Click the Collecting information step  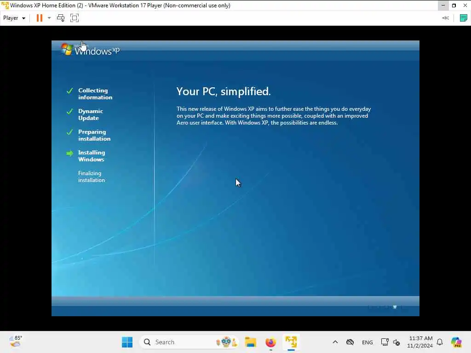click(95, 94)
